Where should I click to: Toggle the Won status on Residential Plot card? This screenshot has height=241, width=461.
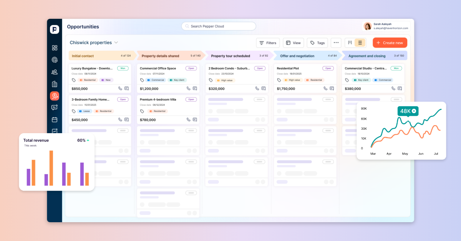pyautogui.click(x=328, y=68)
